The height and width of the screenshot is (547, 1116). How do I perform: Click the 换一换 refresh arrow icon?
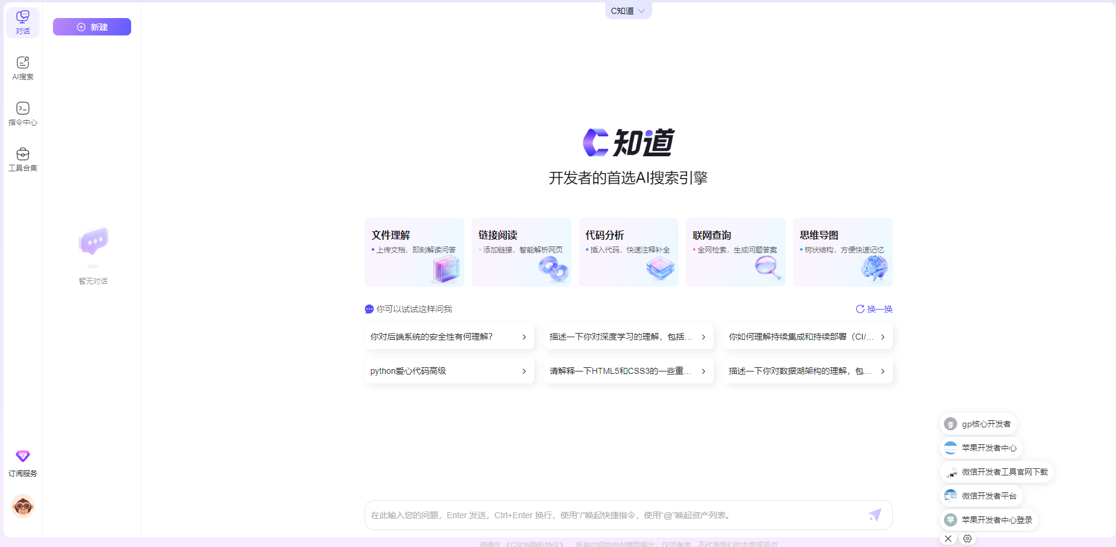860,309
